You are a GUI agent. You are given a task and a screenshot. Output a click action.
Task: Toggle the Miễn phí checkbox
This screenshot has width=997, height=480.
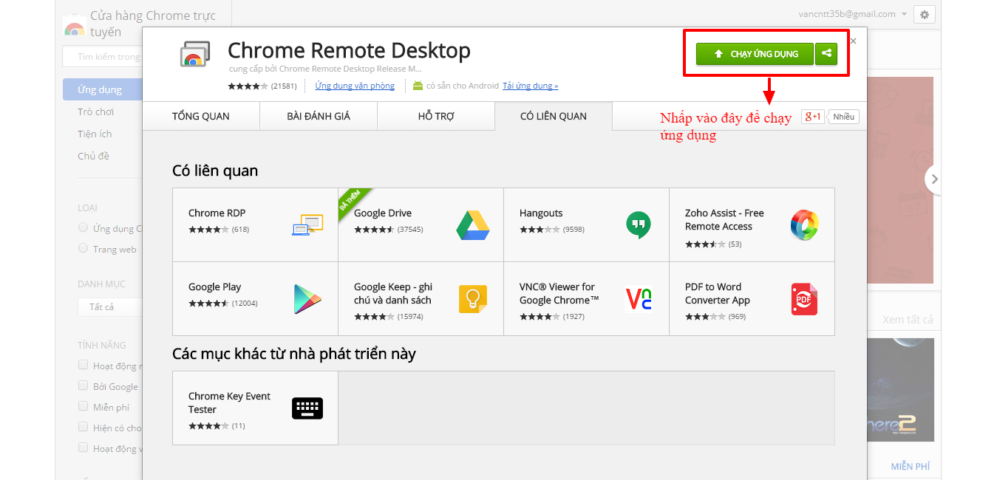[84, 406]
